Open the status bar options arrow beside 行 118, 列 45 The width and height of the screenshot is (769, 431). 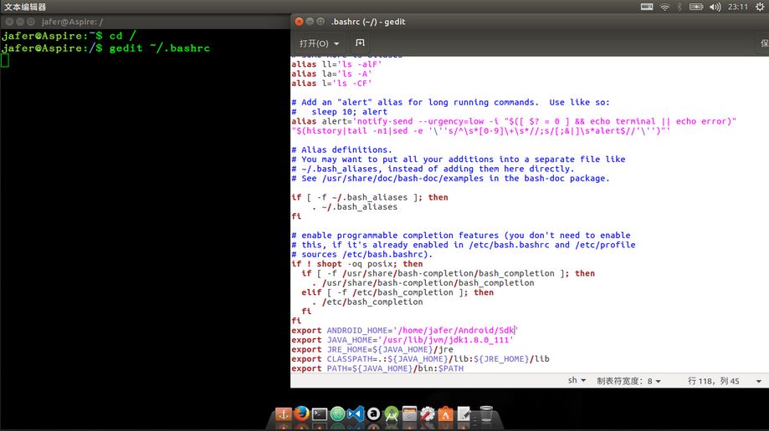coord(759,381)
